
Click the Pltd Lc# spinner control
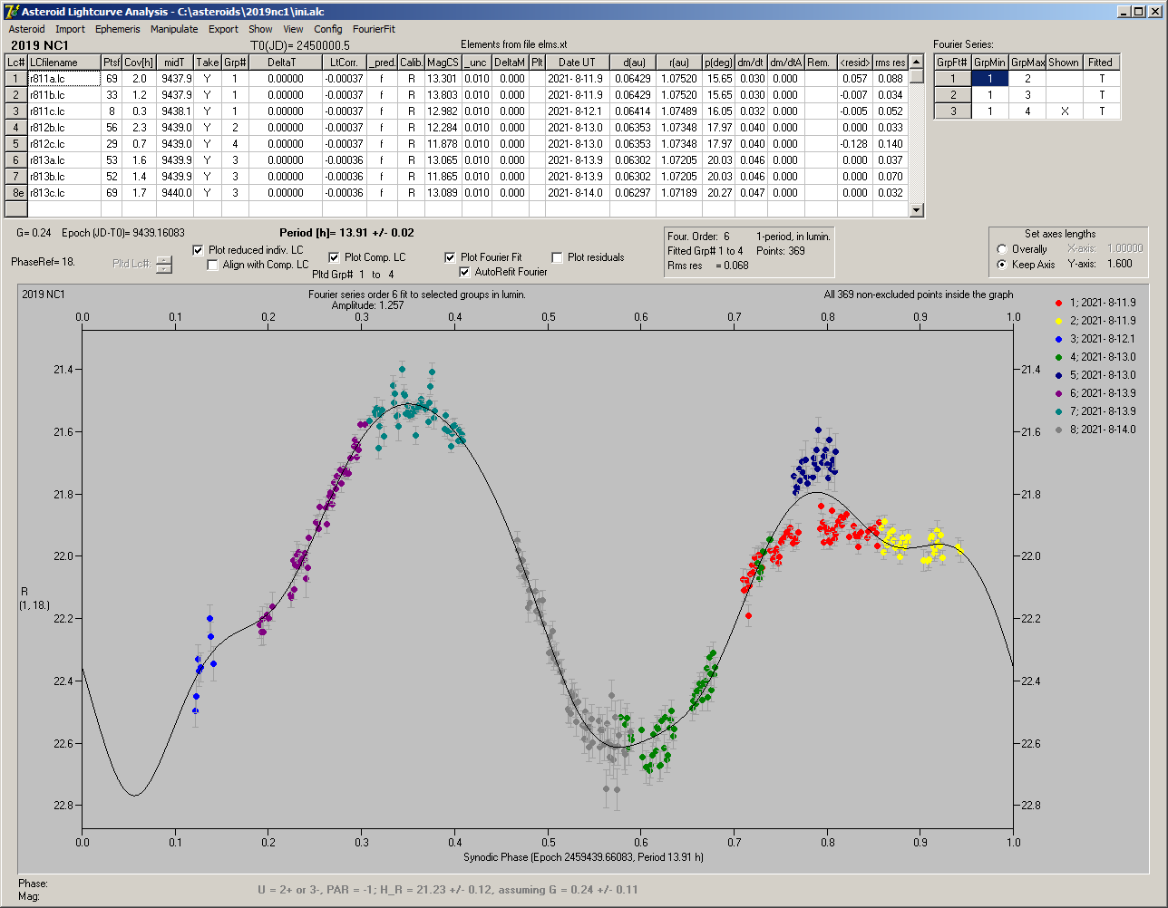pos(163,264)
